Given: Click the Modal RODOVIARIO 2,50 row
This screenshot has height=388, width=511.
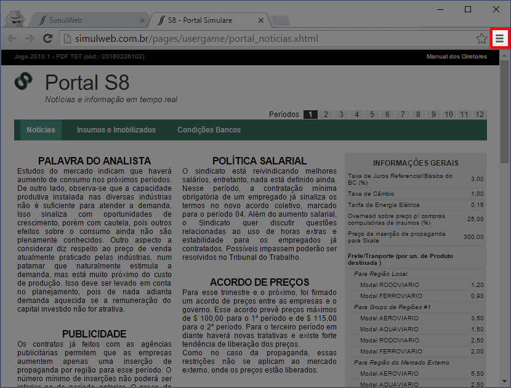Looking at the screenshot, I should click(x=416, y=341).
